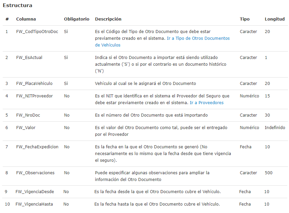Click the FW_PlacaVehiculo column name

pyautogui.click(x=33, y=83)
